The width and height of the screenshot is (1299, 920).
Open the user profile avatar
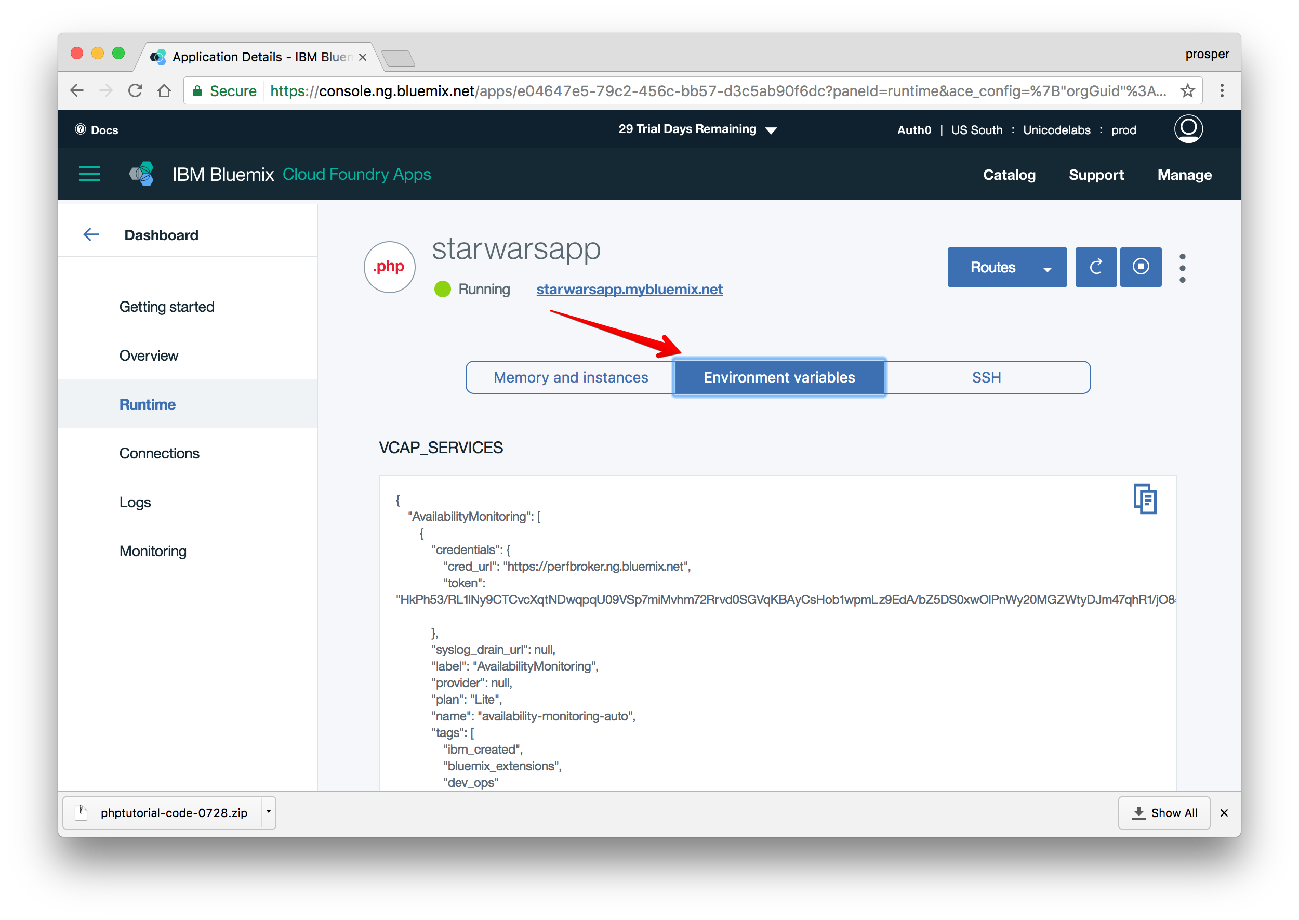tap(1188, 129)
